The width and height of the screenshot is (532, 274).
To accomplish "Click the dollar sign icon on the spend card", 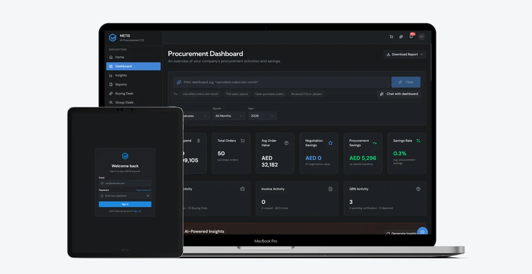I will pyautogui.click(x=198, y=141).
